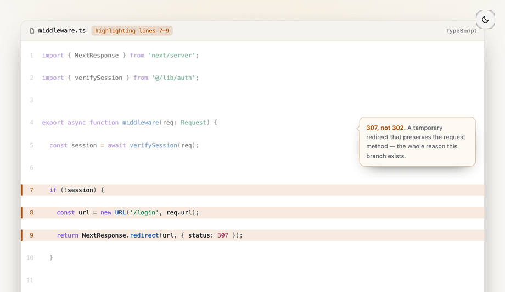505x292 pixels.
Task: Click the TypeScript language label
Action: [461, 31]
